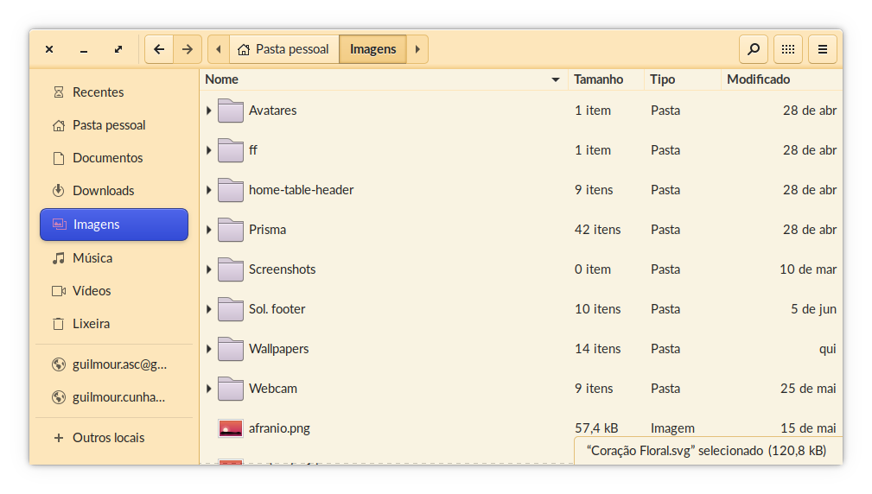The height and width of the screenshot is (494, 872).
Task: Switch to grid view icon
Action: 788,49
